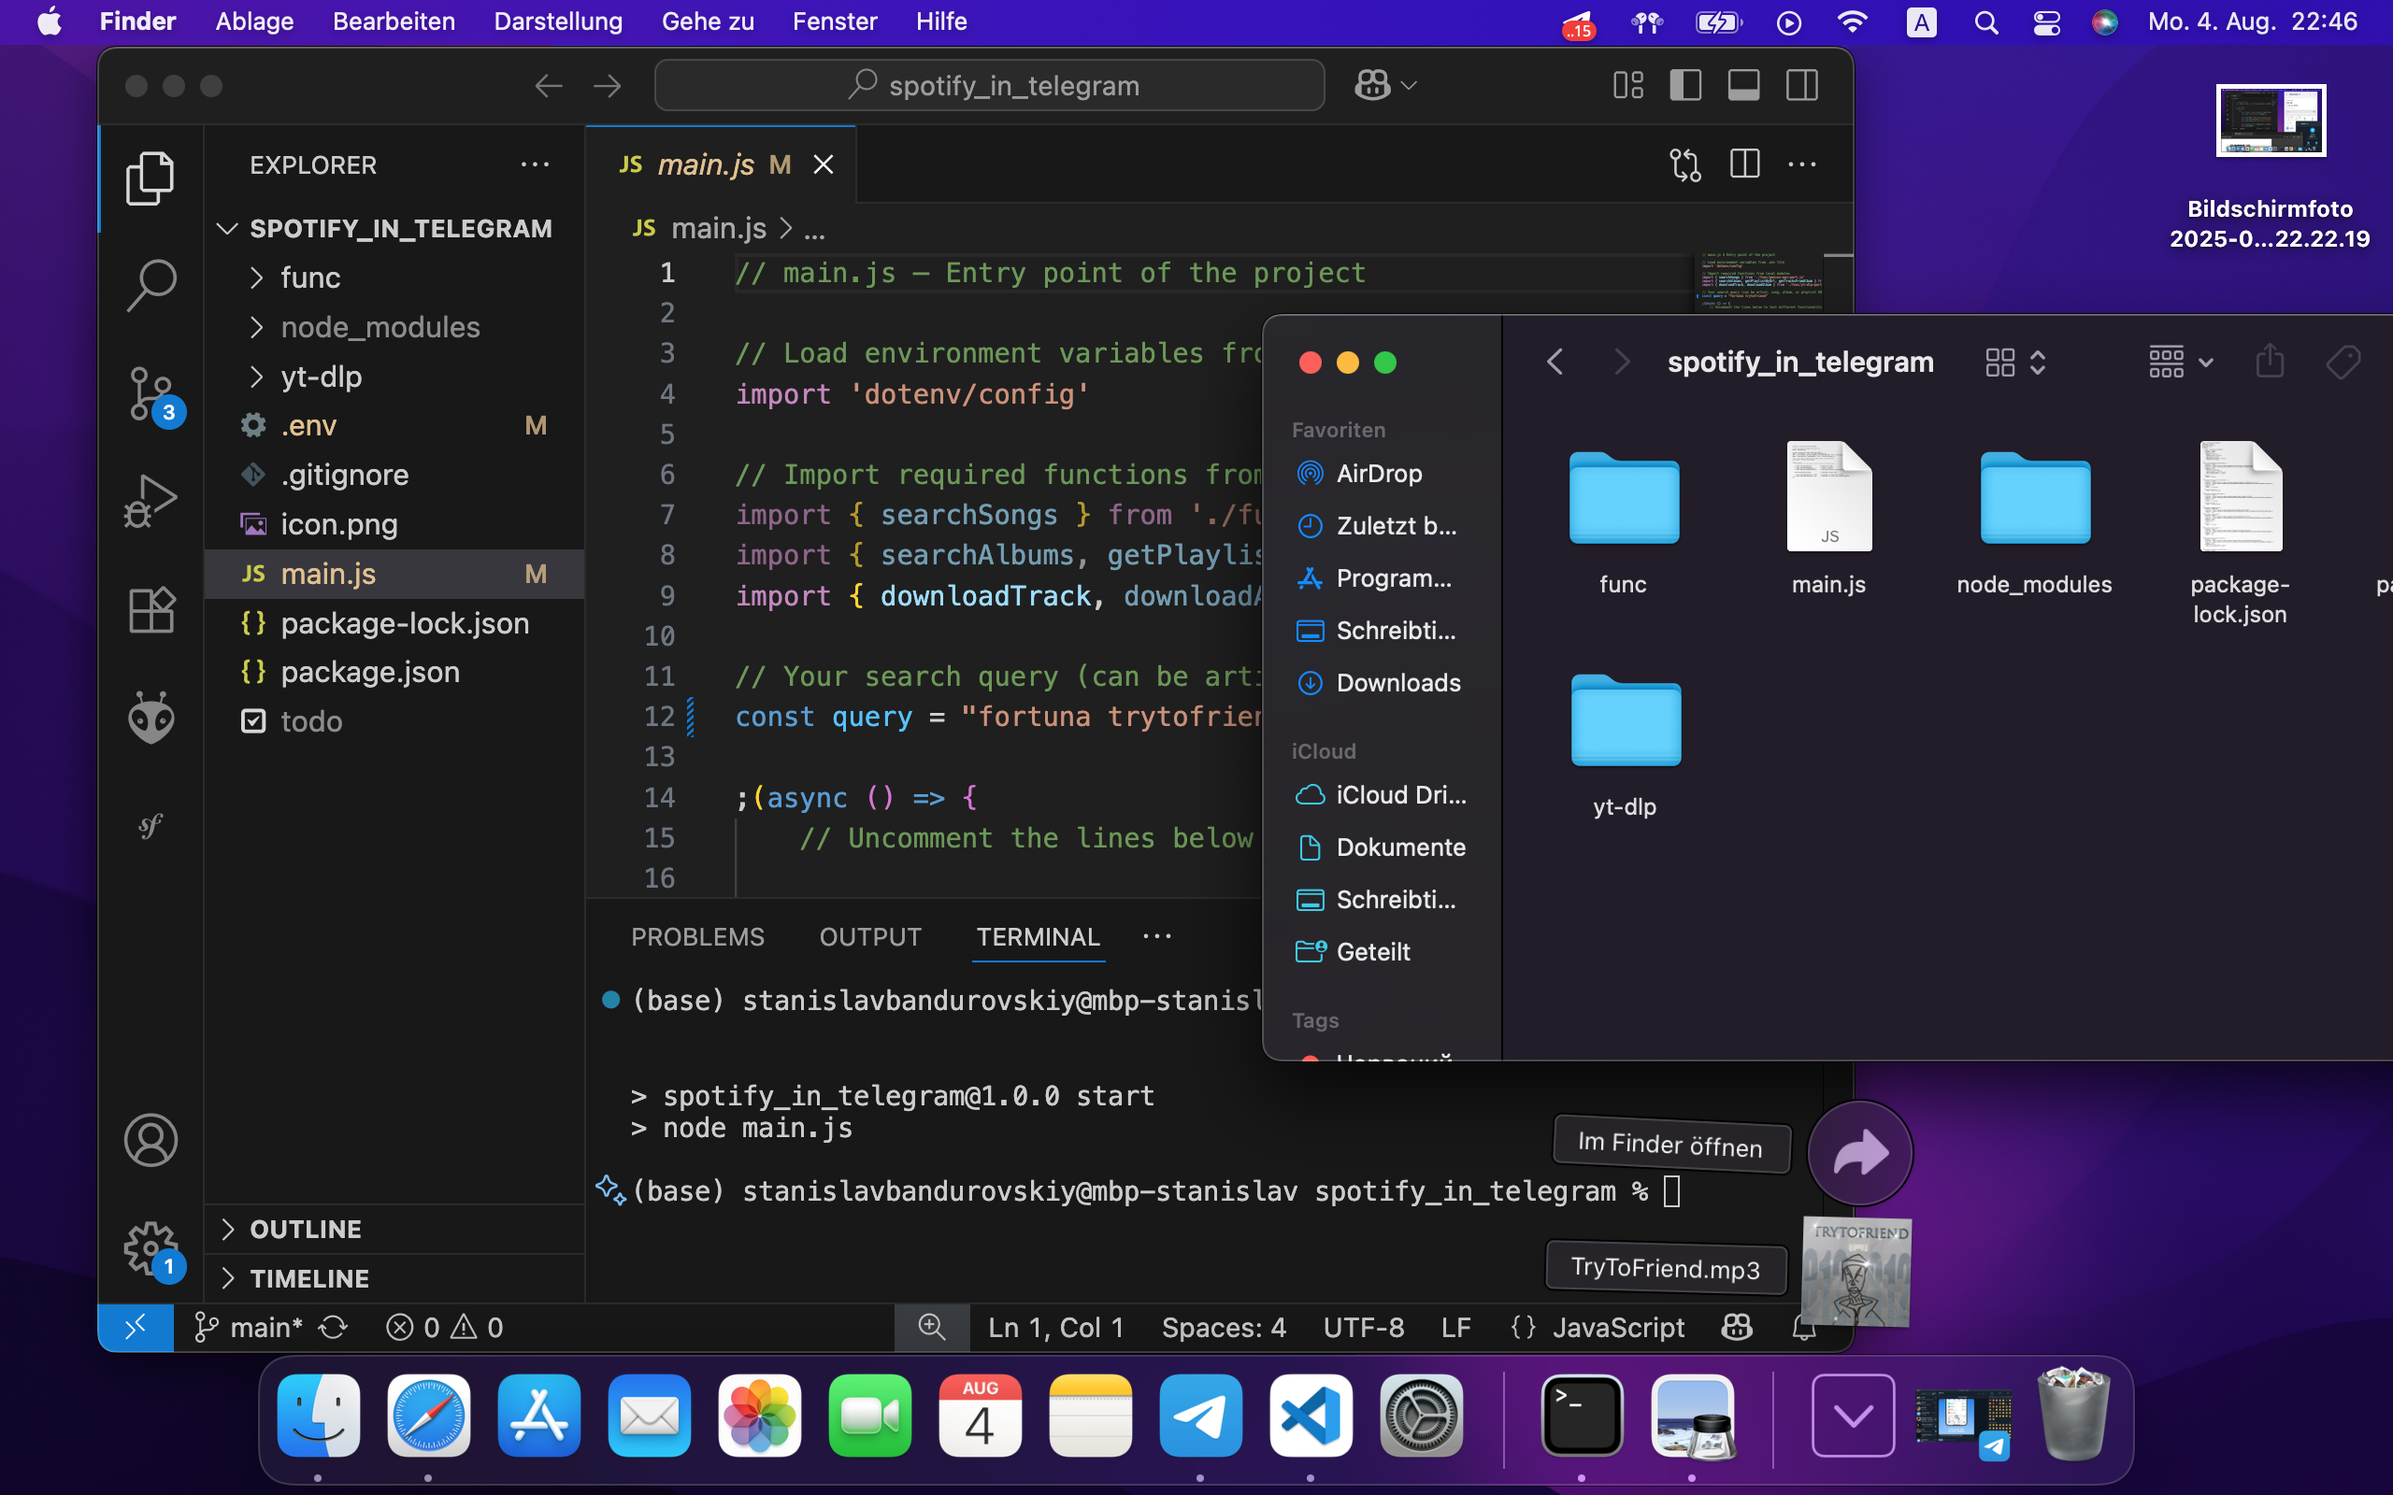Open the Explorer view in activity bar
Viewport: 2393px width, 1495px height.
point(150,178)
